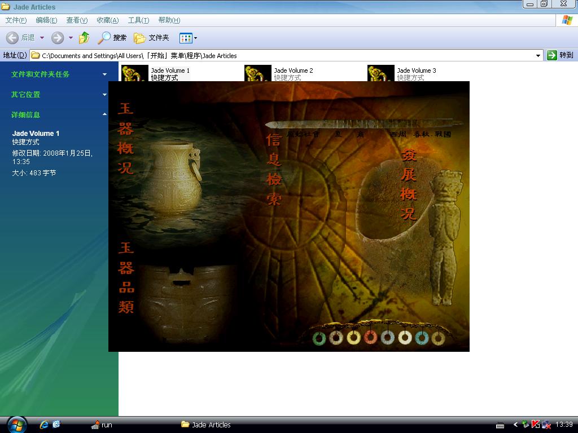This screenshot has width=578, height=433.
Task: Open the Back history dropdown arrow
Action: pyautogui.click(x=42, y=38)
